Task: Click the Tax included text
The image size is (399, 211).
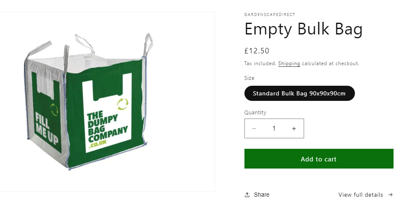Action: point(260,63)
